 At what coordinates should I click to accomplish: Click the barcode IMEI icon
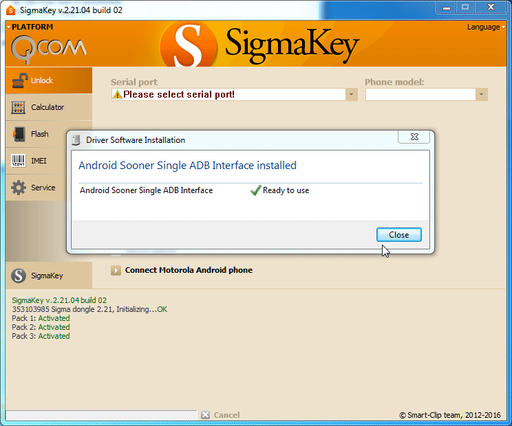(19, 161)
